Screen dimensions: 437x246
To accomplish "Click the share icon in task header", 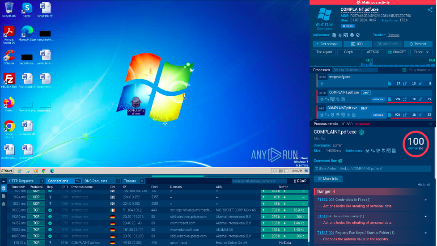I will [x=430, y=10].
